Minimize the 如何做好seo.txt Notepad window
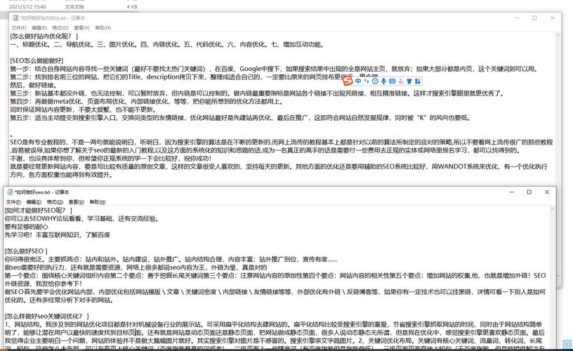 tap(512, 192)
